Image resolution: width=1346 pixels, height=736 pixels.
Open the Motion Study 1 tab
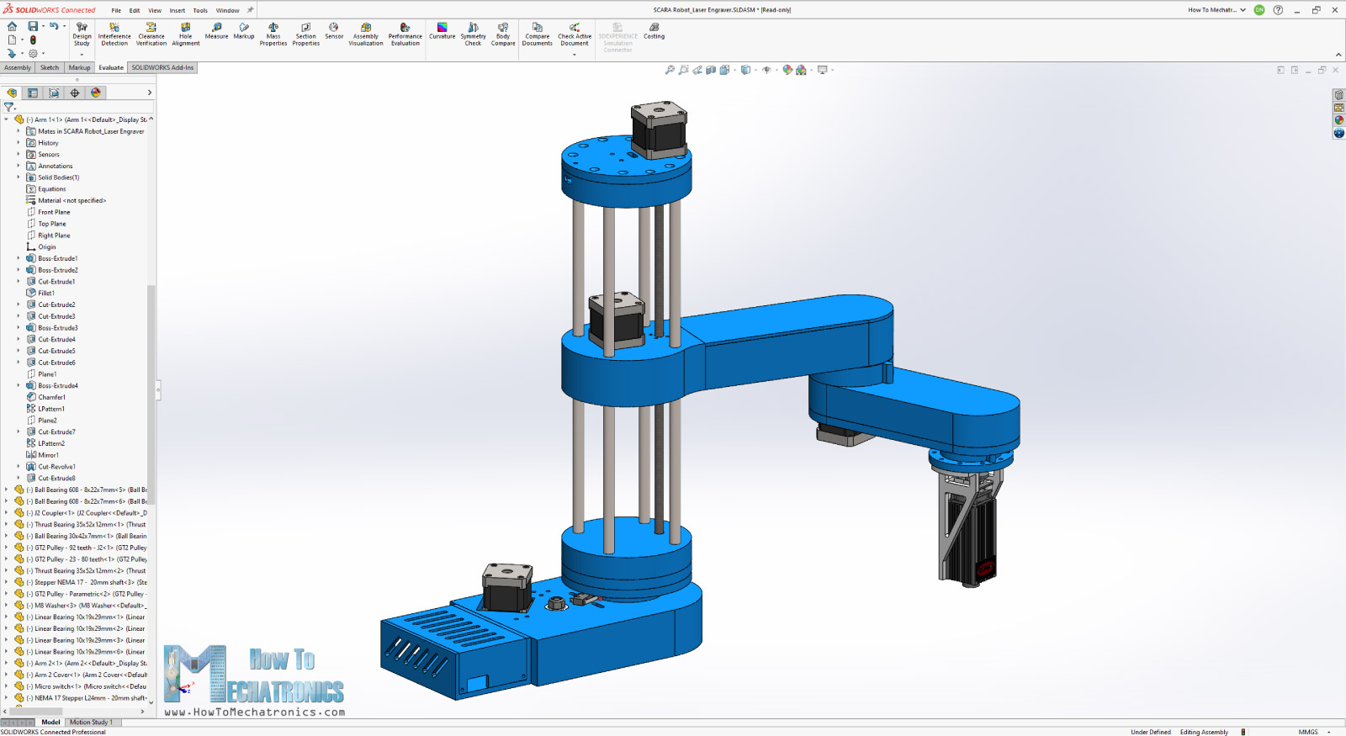click(x=91, y=722)
